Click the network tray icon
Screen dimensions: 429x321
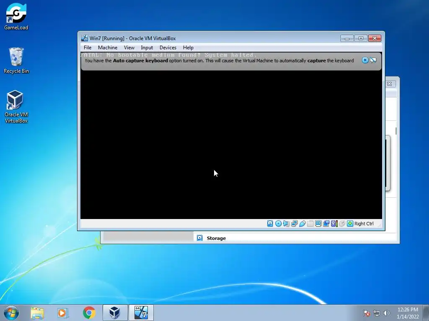tap(377, 313)
